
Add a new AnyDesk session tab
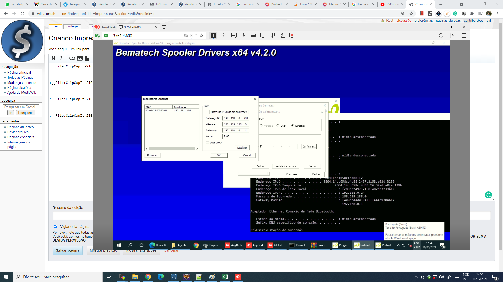tap(164, 27)
